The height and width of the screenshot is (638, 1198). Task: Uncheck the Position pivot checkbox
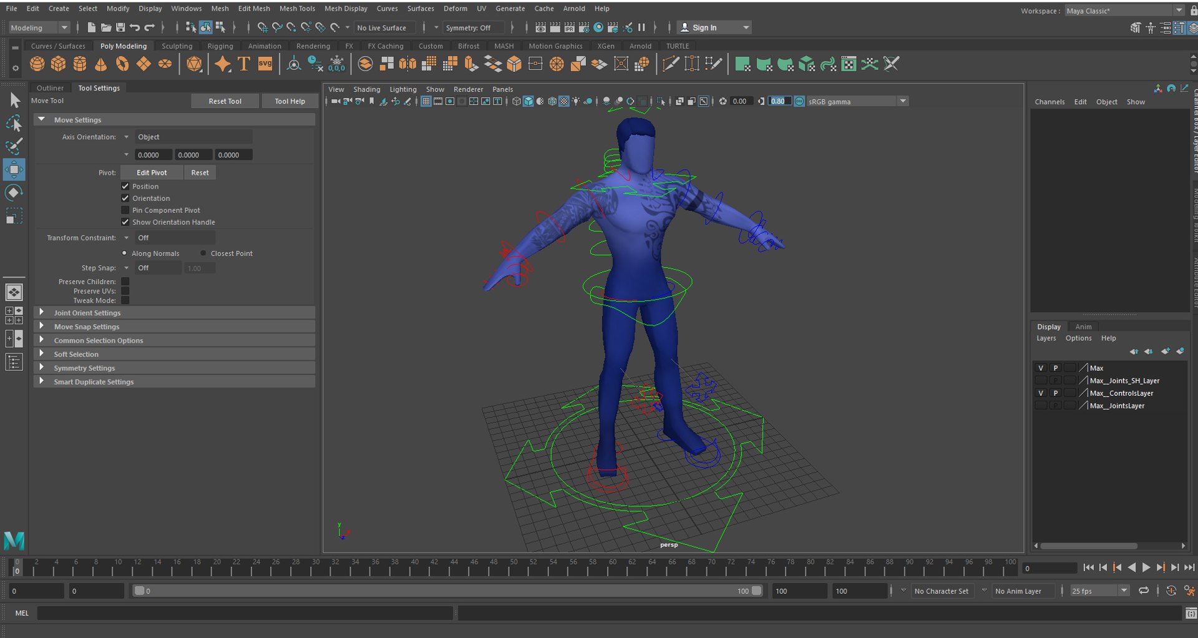(125, 186)
